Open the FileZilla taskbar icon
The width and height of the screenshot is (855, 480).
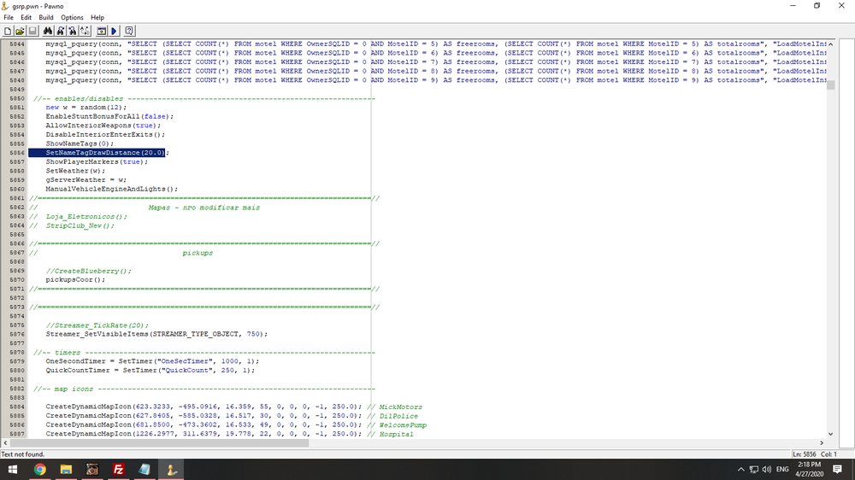coord(118,469)
